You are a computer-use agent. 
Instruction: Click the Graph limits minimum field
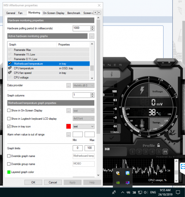click(x=78, y=148)
